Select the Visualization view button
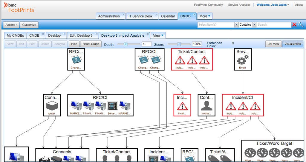The width and height of the screenshot is (306, 162). point(293,44)
